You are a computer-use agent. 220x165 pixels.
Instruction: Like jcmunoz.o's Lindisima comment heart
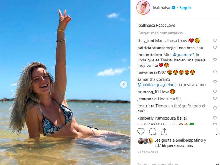(x=215, y=99)
